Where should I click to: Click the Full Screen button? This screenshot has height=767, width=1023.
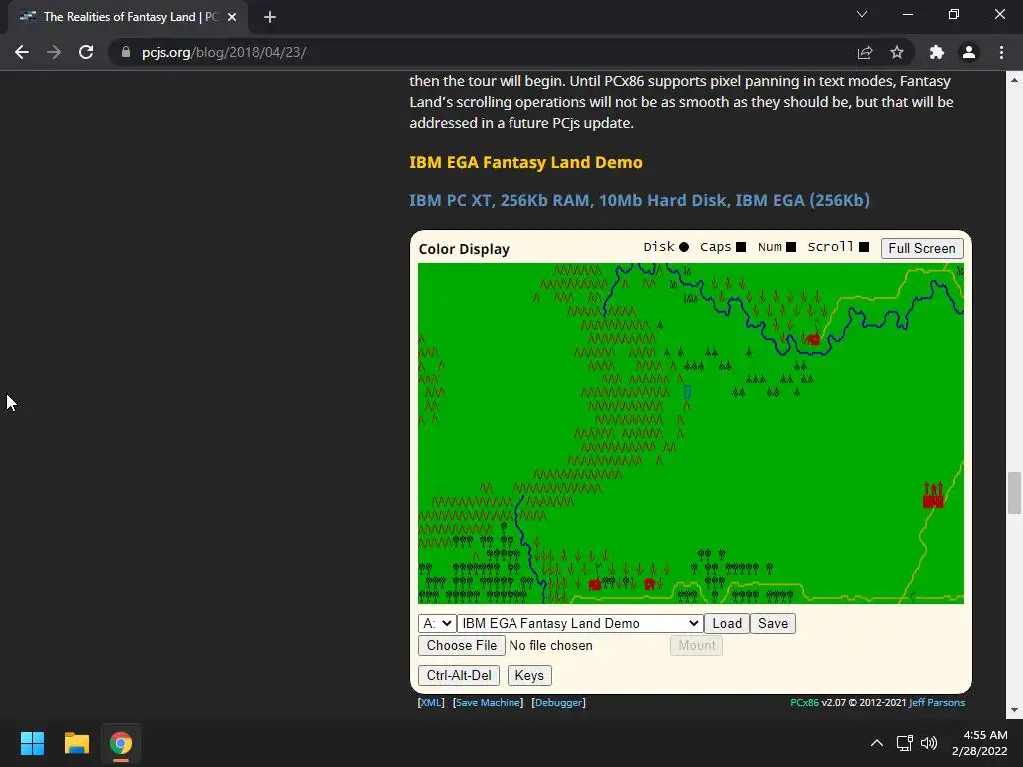coord(922,248)
